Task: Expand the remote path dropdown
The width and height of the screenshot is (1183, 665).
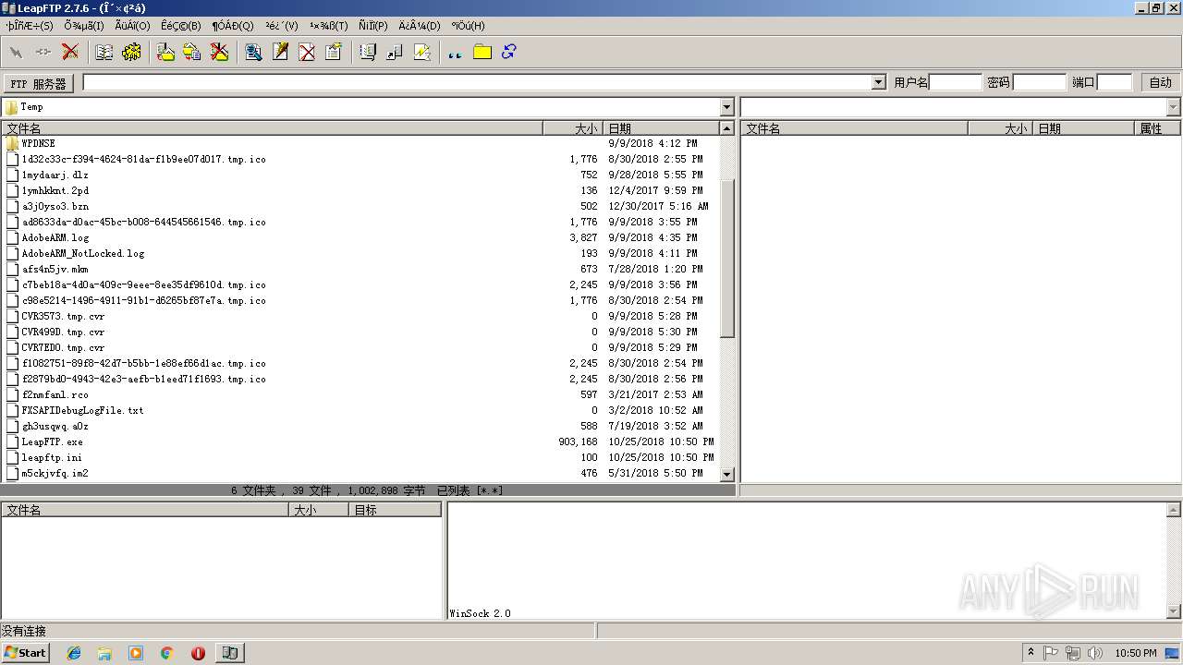Action: pos(1174,107)
